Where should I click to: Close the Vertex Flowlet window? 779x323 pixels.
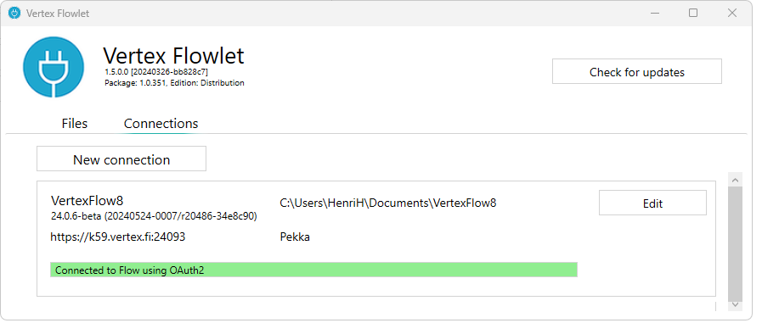pyautogui.click(x=731, y=13)
